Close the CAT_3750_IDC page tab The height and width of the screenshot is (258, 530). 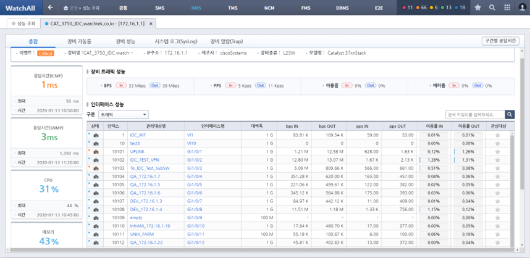[151, 23]
